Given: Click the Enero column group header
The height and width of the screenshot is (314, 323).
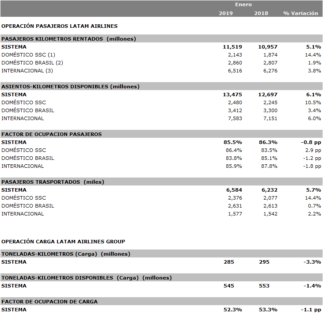Looking at the screenshot, I should [243, 4].
